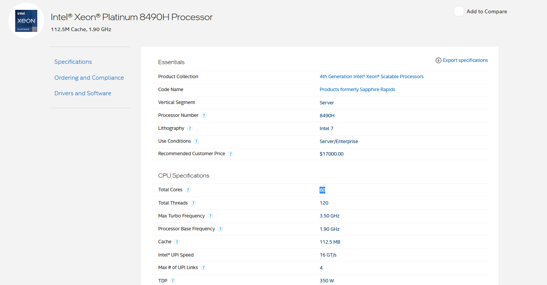The image size is (547, 285).
Task: Go to the Specifications section
Action: point(73,62)
